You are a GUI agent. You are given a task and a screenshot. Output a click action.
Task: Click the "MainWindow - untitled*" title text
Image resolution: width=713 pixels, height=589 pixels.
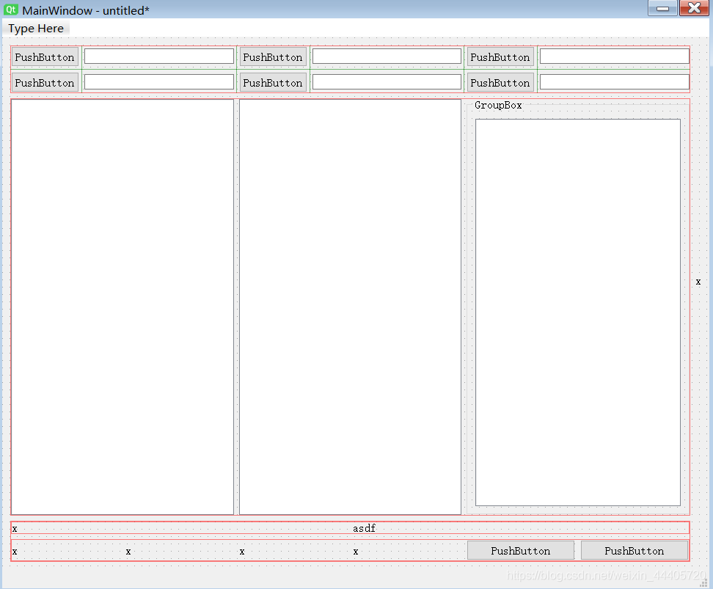(x=86, y=10)
